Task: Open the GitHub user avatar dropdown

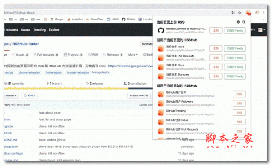Action: point(262,30)
